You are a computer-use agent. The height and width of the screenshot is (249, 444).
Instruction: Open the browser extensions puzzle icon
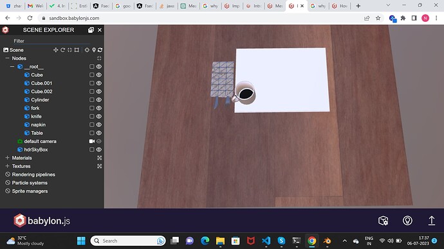(403, 18)
